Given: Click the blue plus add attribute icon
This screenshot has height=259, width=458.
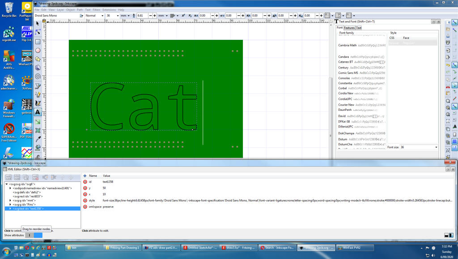Looking at the screenshot, I should click(x=85, y=176).
